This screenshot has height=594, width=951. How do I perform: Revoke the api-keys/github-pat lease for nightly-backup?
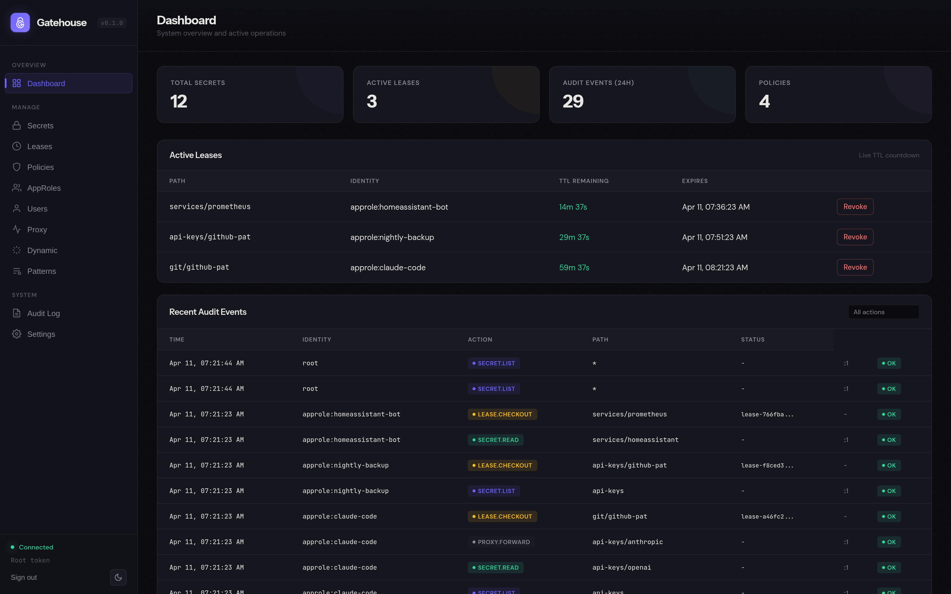coord(855,237)
